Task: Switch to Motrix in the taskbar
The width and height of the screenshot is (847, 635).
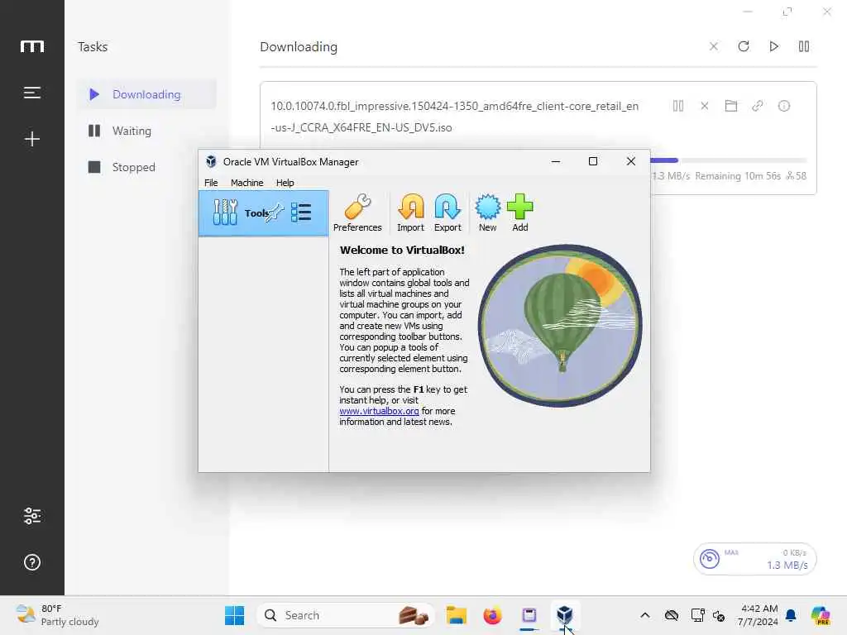Action: (x=529, y=615)
